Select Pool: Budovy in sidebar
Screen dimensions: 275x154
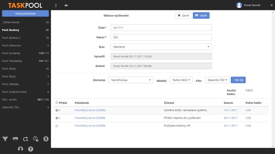click(x=26, y=30)
